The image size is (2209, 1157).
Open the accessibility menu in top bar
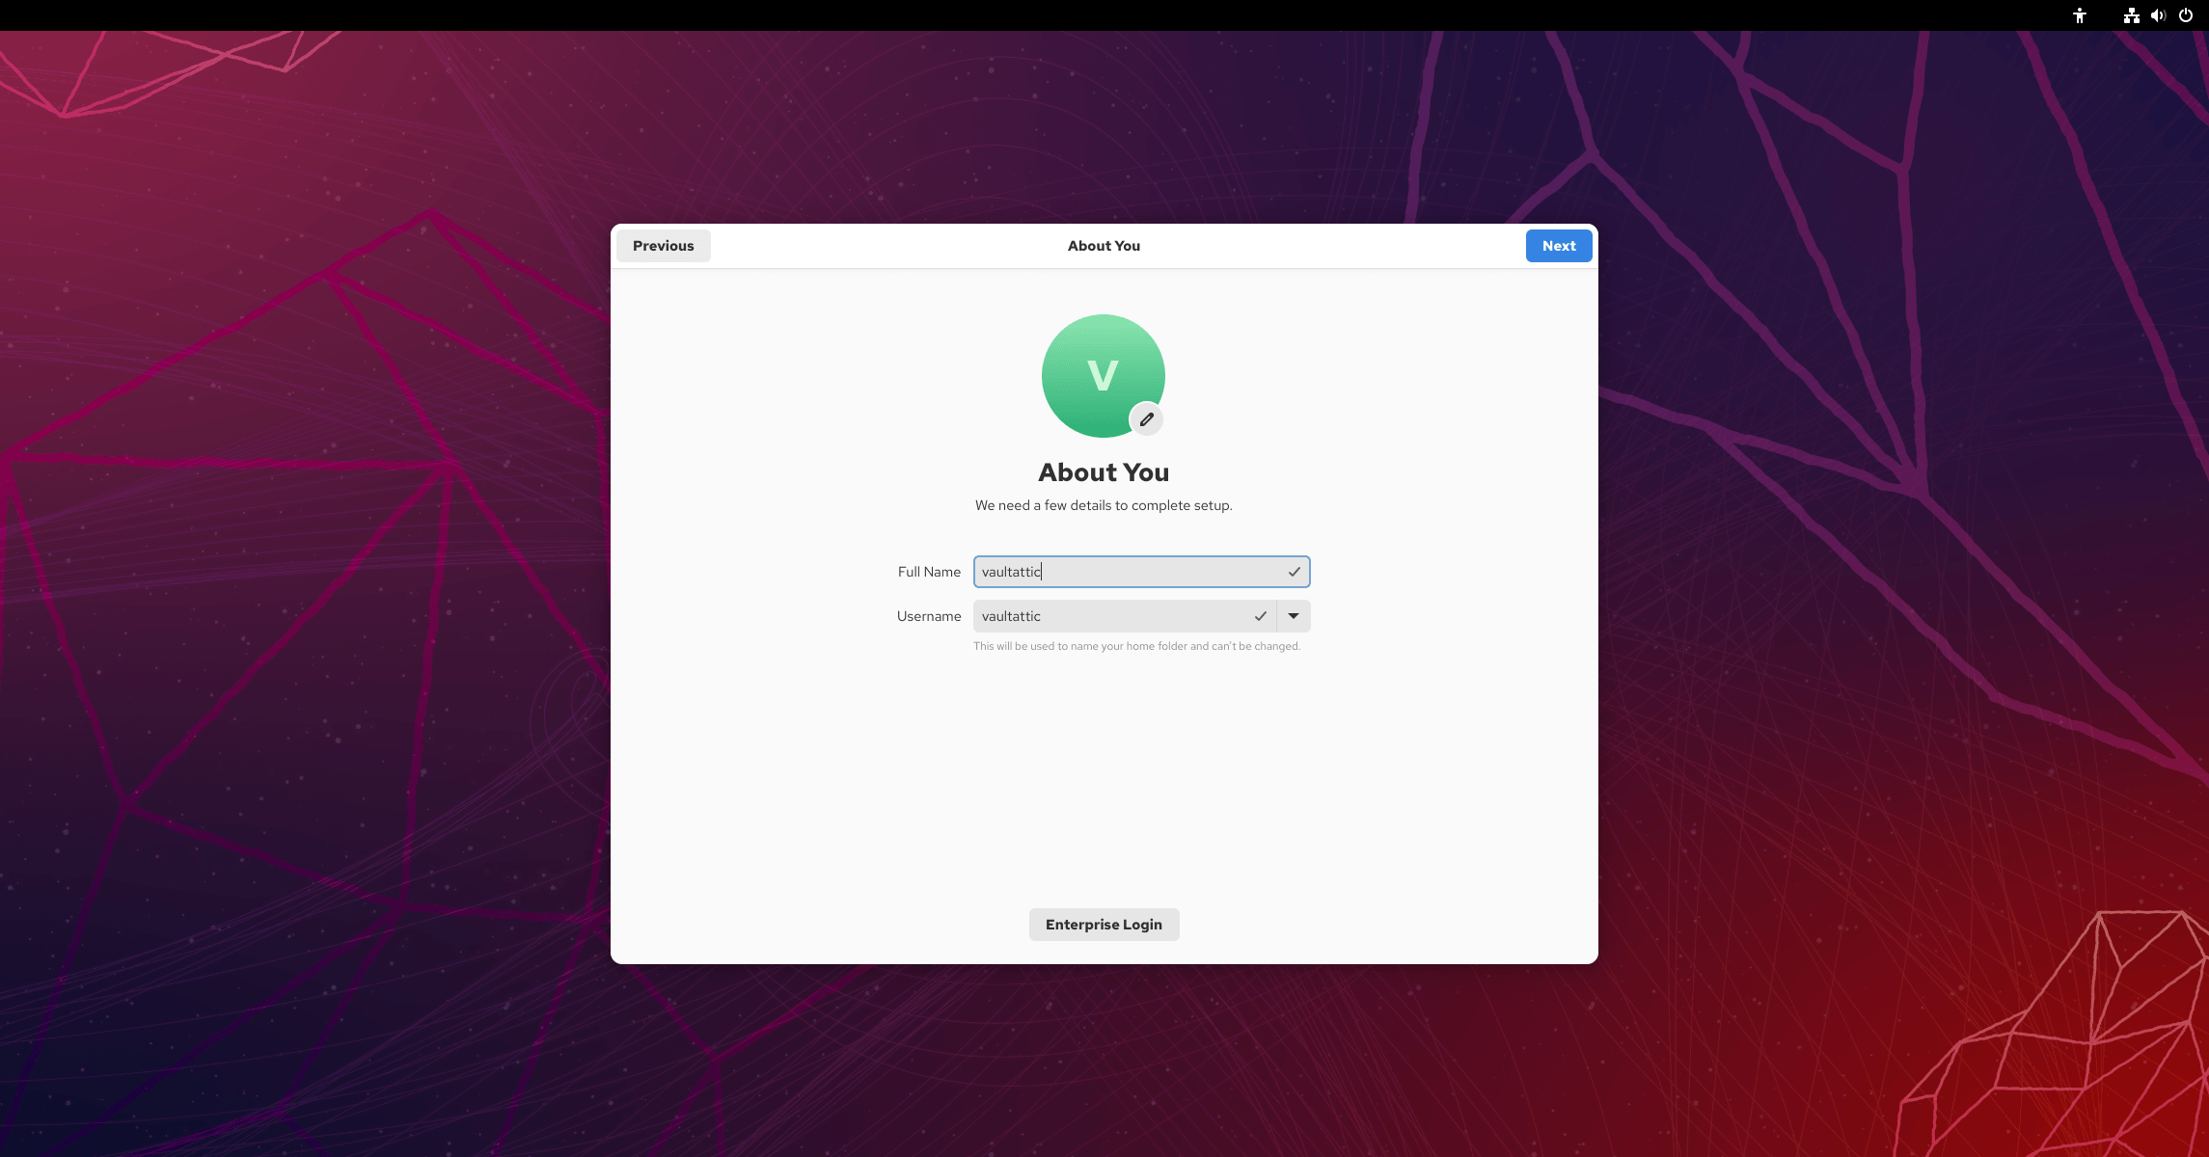(2080, 15)
